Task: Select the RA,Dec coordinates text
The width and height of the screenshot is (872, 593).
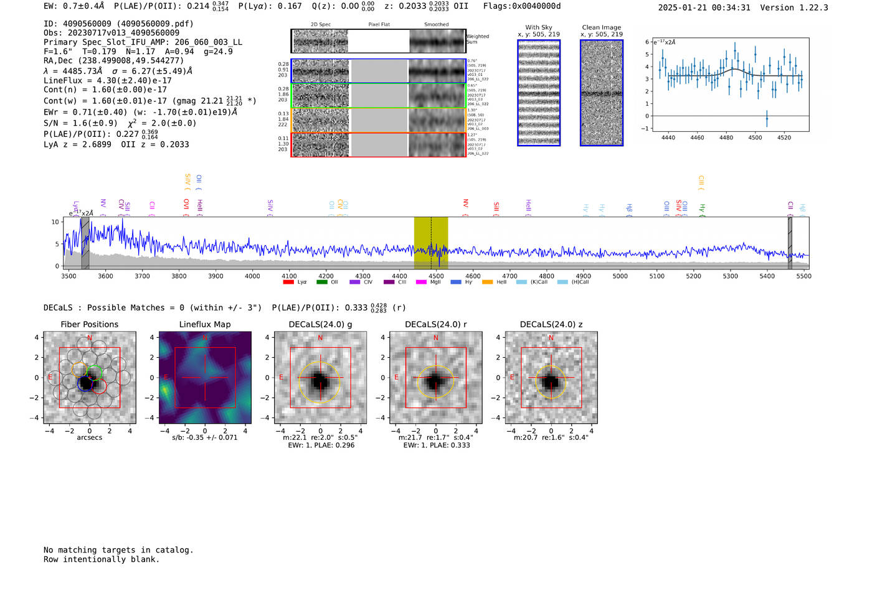Action: click(x=114, y=61)
